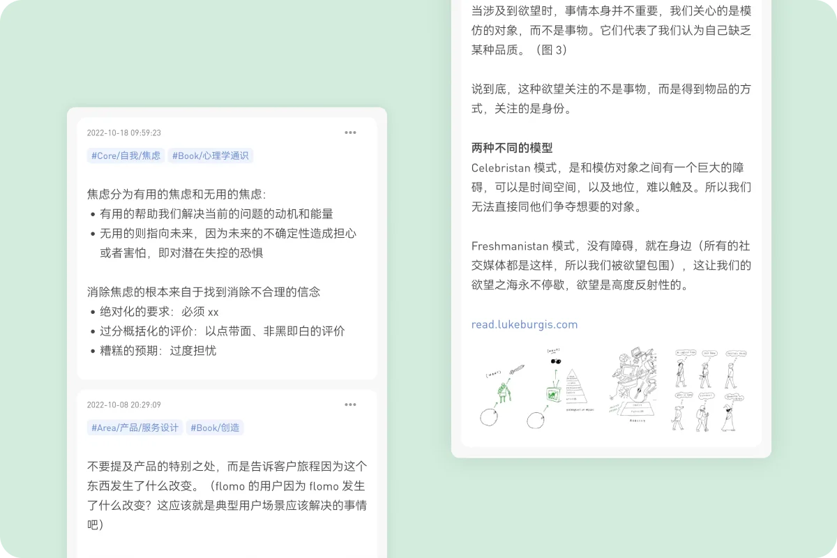Click the paragraph starting with Freshmanistan 模式
The image size is (837, 558).
(x=612, y=265)
